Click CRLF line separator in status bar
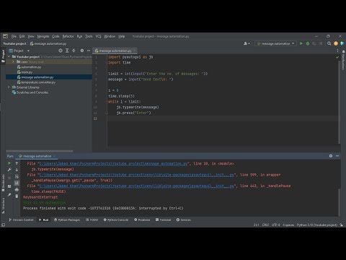The height and width of the screenshot is (260, 346). coord(265,225)
